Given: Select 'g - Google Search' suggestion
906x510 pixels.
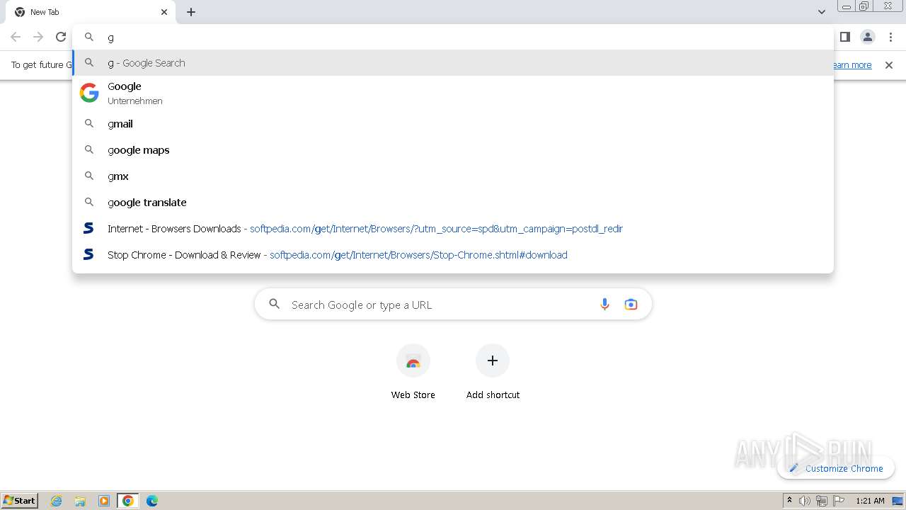Looking at the screenshot, I should point(453,63).
